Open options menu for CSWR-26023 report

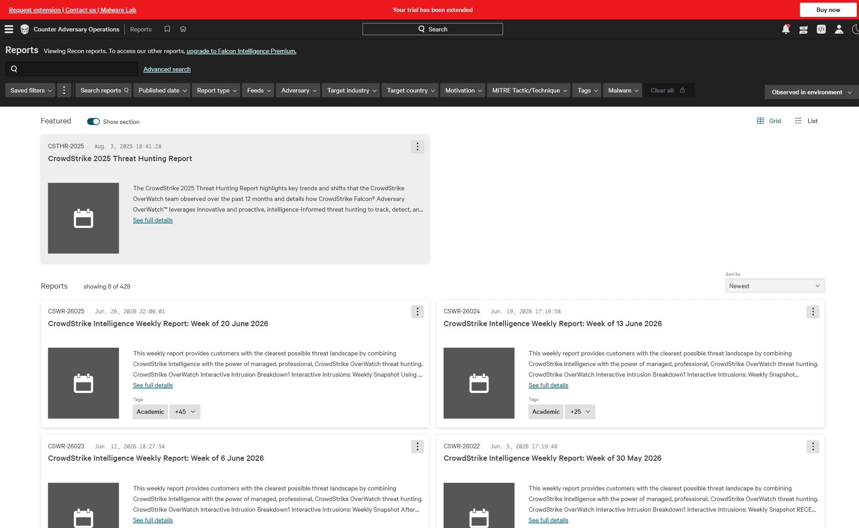pos(417,447)
